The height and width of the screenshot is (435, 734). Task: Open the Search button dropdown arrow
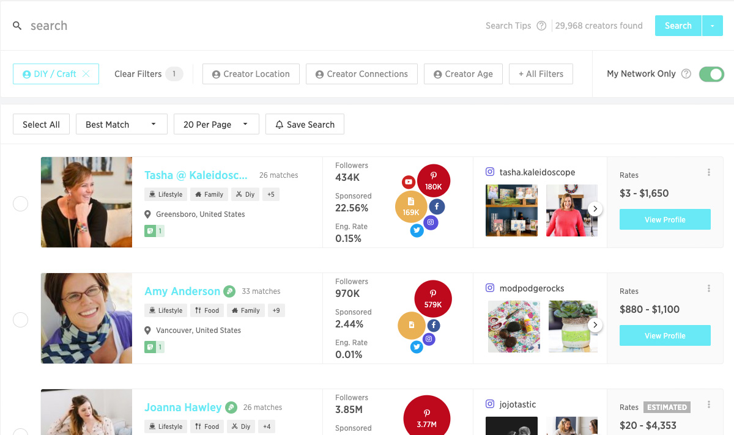(x=713, y=26)
